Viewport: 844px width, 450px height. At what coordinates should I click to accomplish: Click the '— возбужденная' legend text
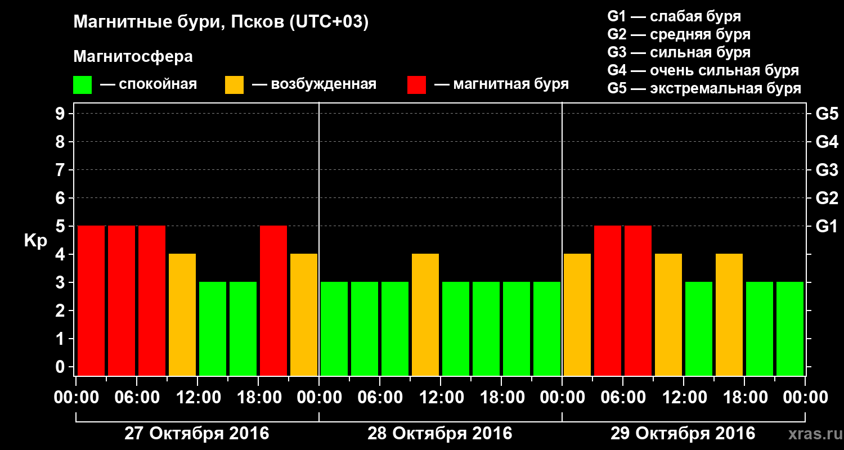(314, 84)
